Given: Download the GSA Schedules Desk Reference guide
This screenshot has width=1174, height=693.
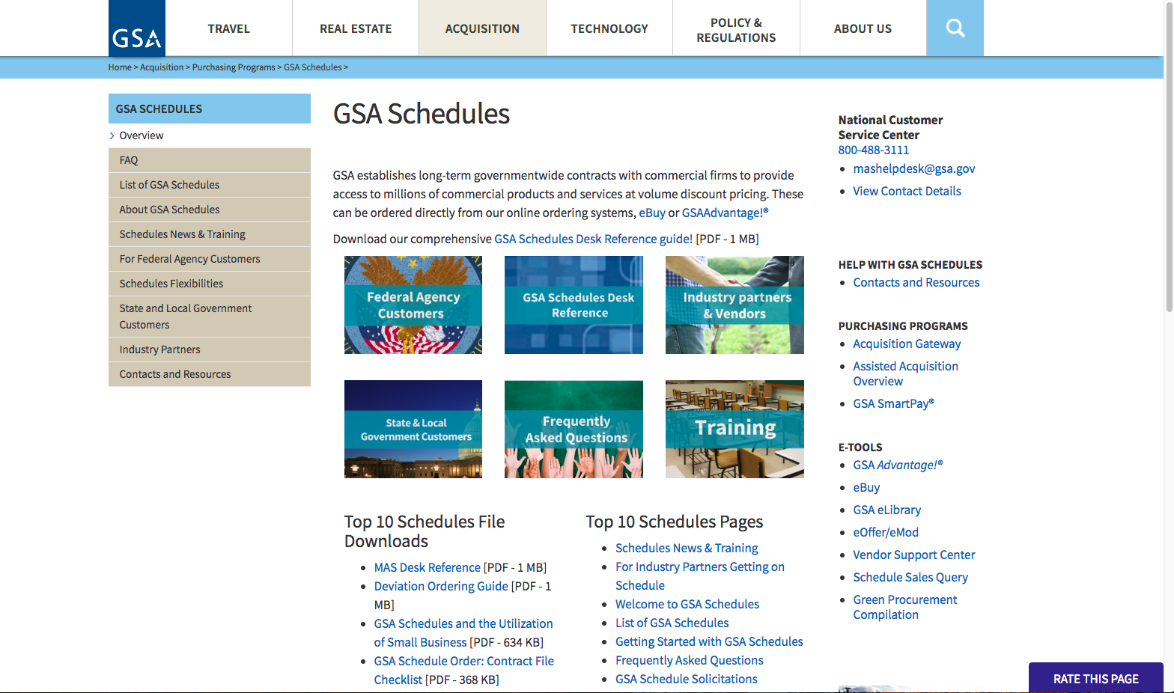Looking at the screenshot, I should pyautogui.click(x=594, y=239).
